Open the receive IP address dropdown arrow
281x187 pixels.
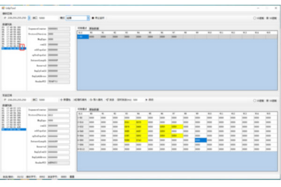click(29, 18)
